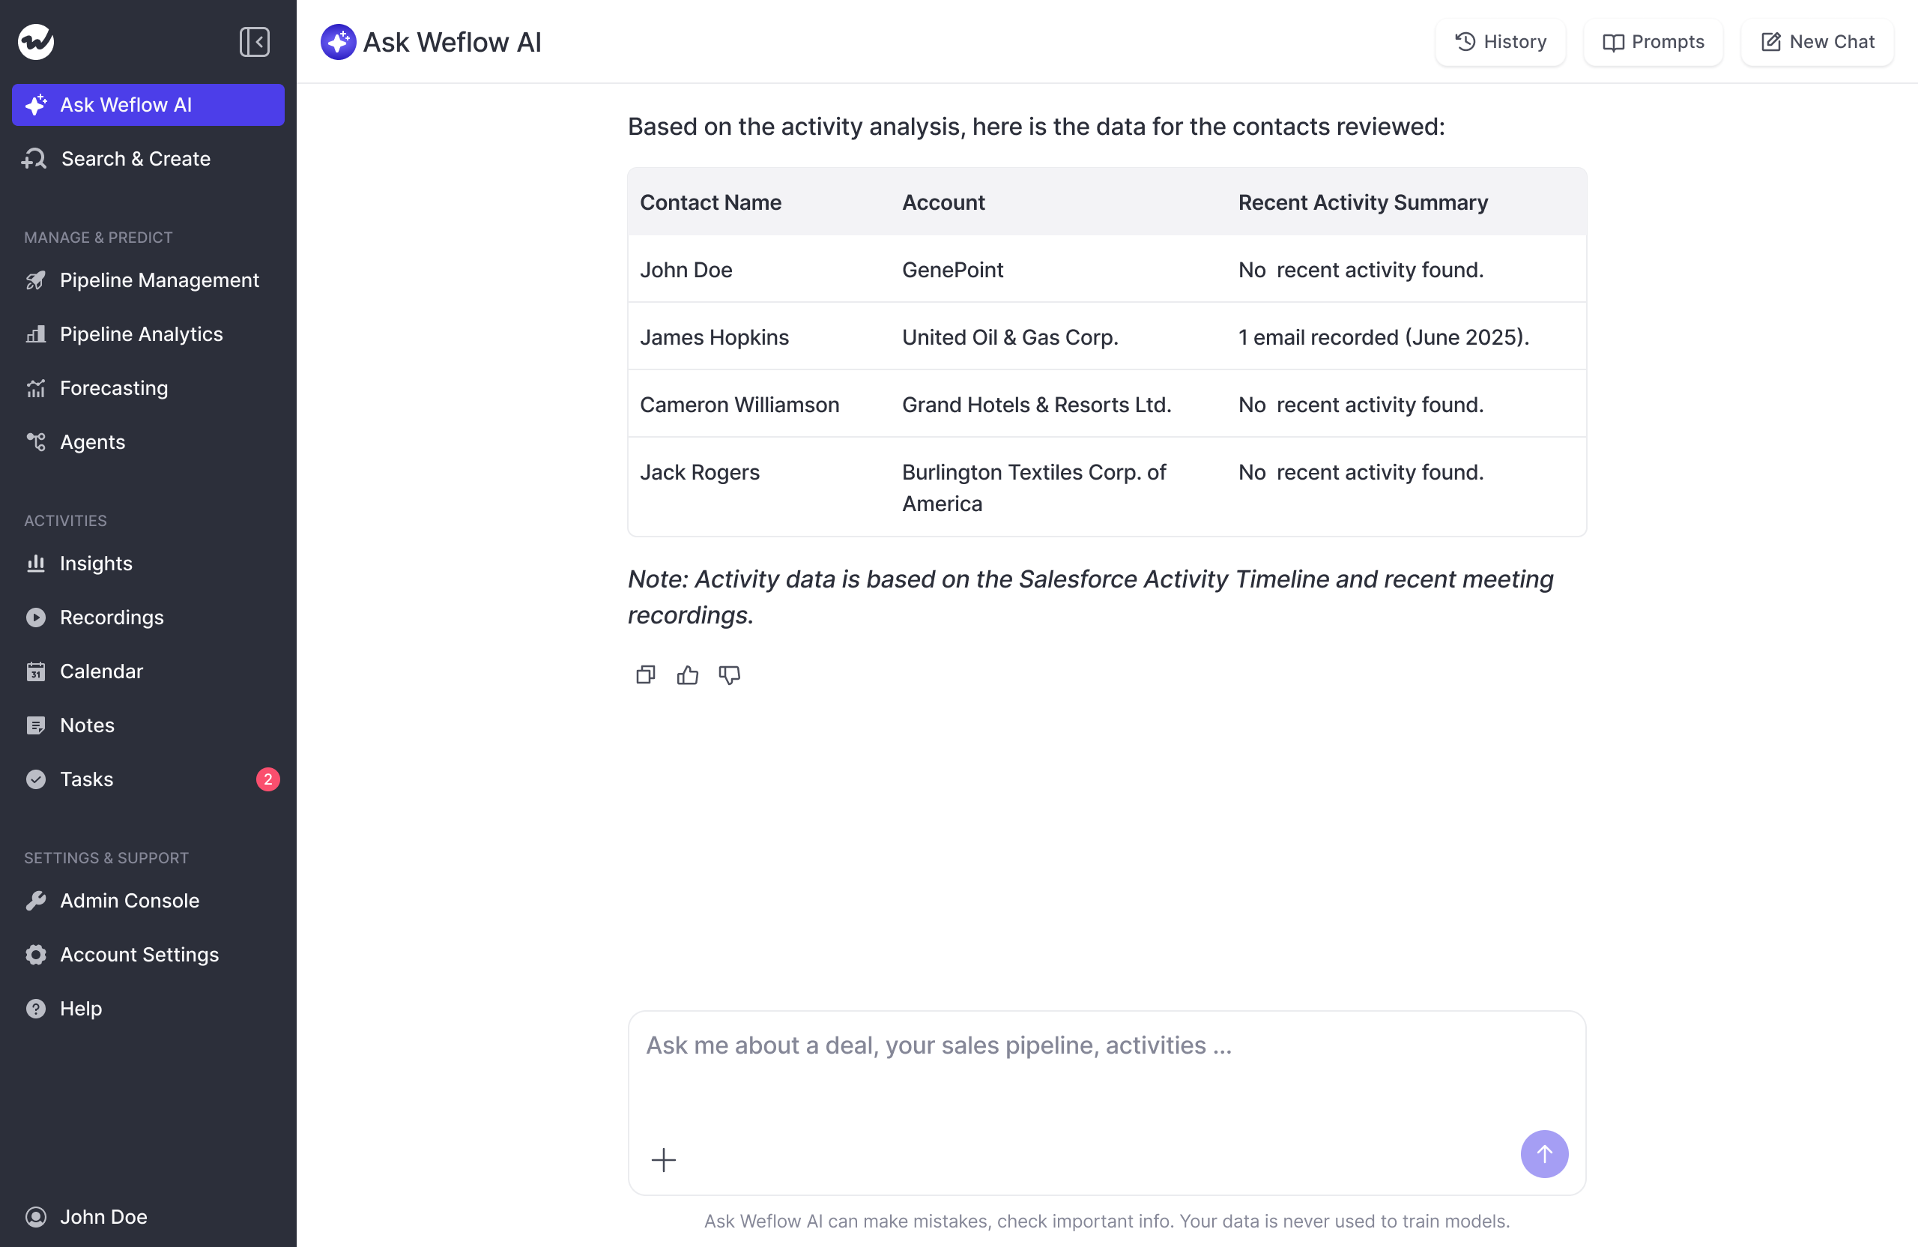Screen dimensions: 1918x1247
Task: Click the Tasks checkmark icon
Action: [35, 779]
